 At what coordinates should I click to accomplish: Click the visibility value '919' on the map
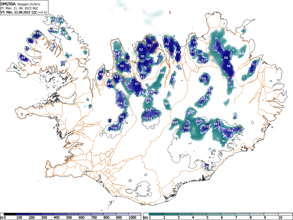[167, 103]
